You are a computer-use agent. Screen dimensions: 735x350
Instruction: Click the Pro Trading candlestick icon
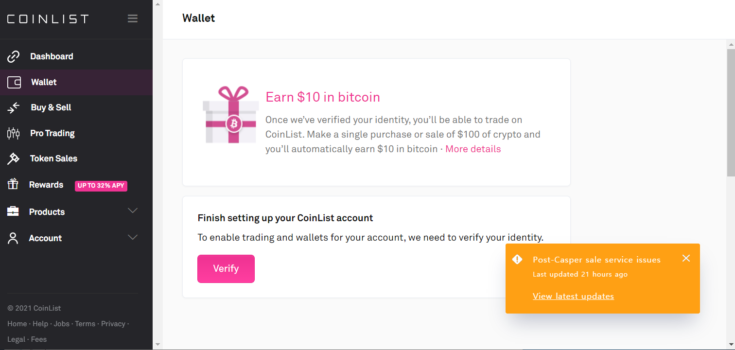pyautogui.click(x=13, y=133)
